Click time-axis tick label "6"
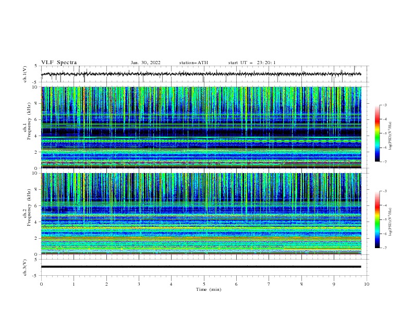This screenshot has height=319, width=413. [x=236, y=284]
